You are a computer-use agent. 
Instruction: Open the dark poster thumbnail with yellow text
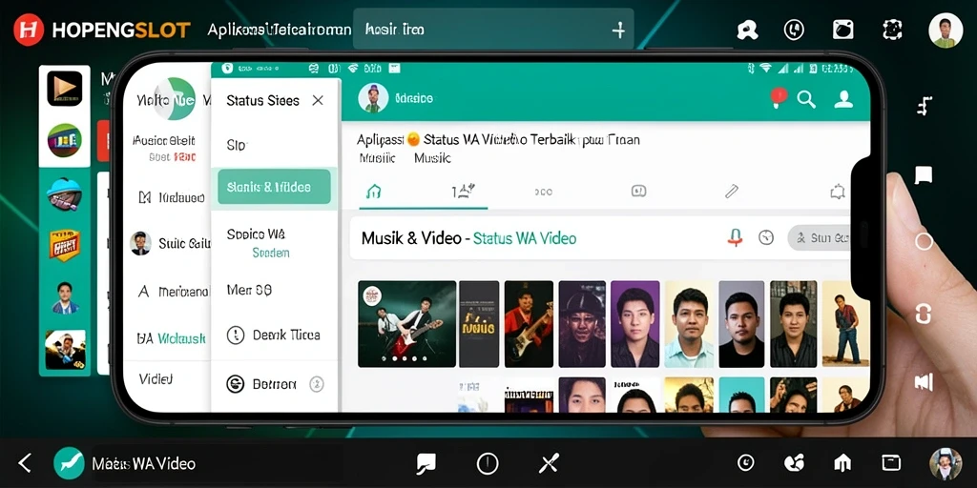(x=479, y=324)
